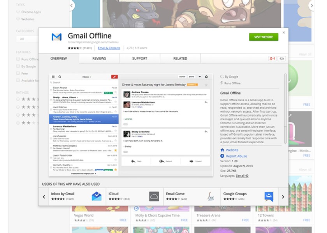Screen dimensions: 327x233
Task: Enable the By Google feature checkbox
Action: 18,66
